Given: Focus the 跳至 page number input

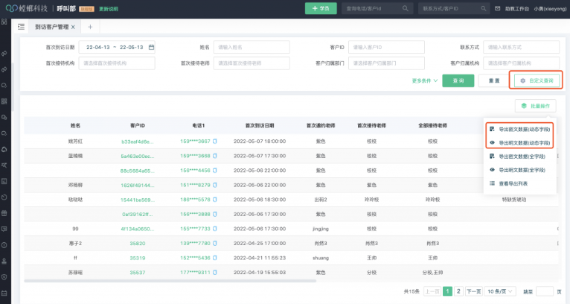Looking at the screenshot, I should click(545, 291).
